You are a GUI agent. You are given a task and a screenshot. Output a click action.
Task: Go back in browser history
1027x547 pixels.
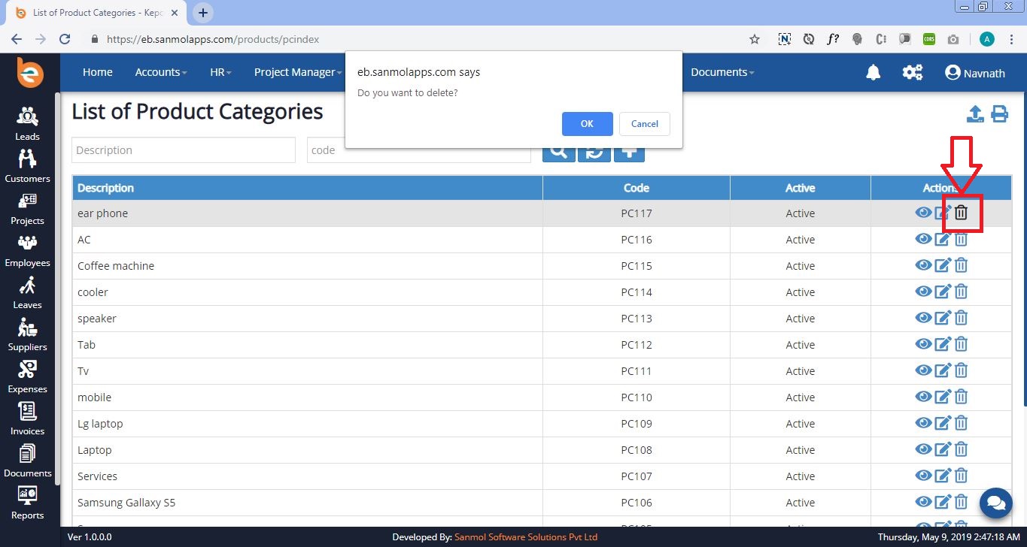(x=17, y=39)
